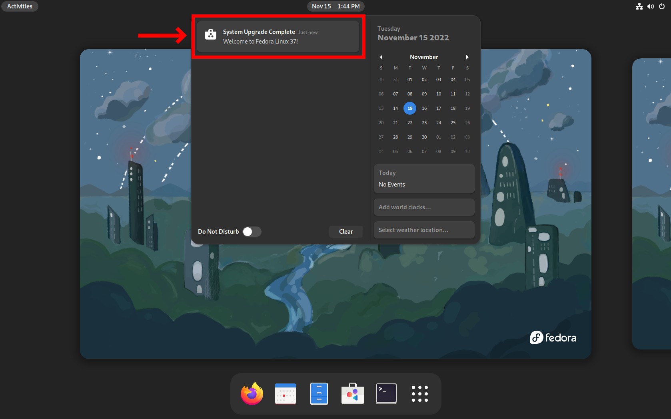Open the Software store dock icon
Viewport: 671px width, 419px height.
tap(353, 394)
